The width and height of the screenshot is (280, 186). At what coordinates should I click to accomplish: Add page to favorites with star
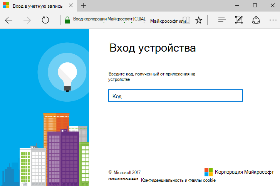199,20
